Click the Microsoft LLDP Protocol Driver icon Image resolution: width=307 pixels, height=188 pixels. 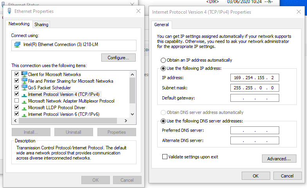coord(24,108)
